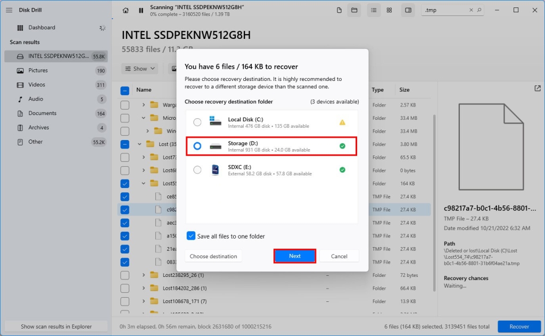Select the Storage (D:) radio button
Viewport: 545px width, 336px height.
click(197, 146)
